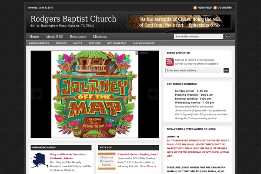Select the OUR MISSIONARIES subnav tab
The image size is (261, 174).
point(144,43)
